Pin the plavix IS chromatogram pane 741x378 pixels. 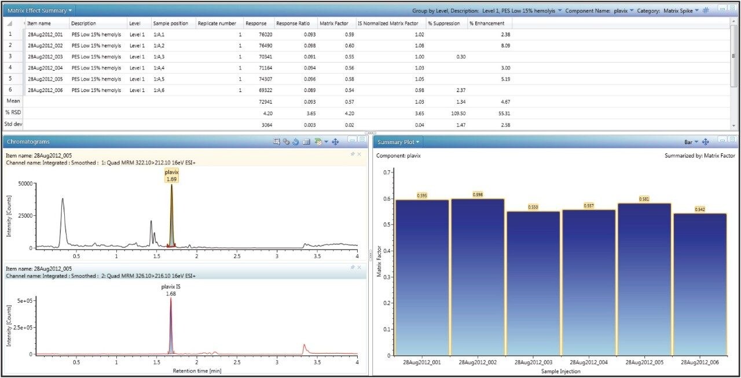[352, 267]
